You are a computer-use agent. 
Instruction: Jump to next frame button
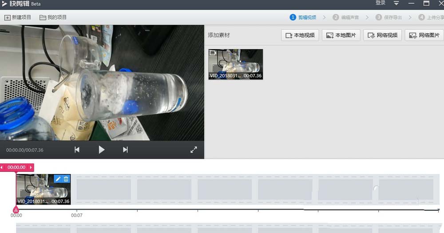(125, 150)
